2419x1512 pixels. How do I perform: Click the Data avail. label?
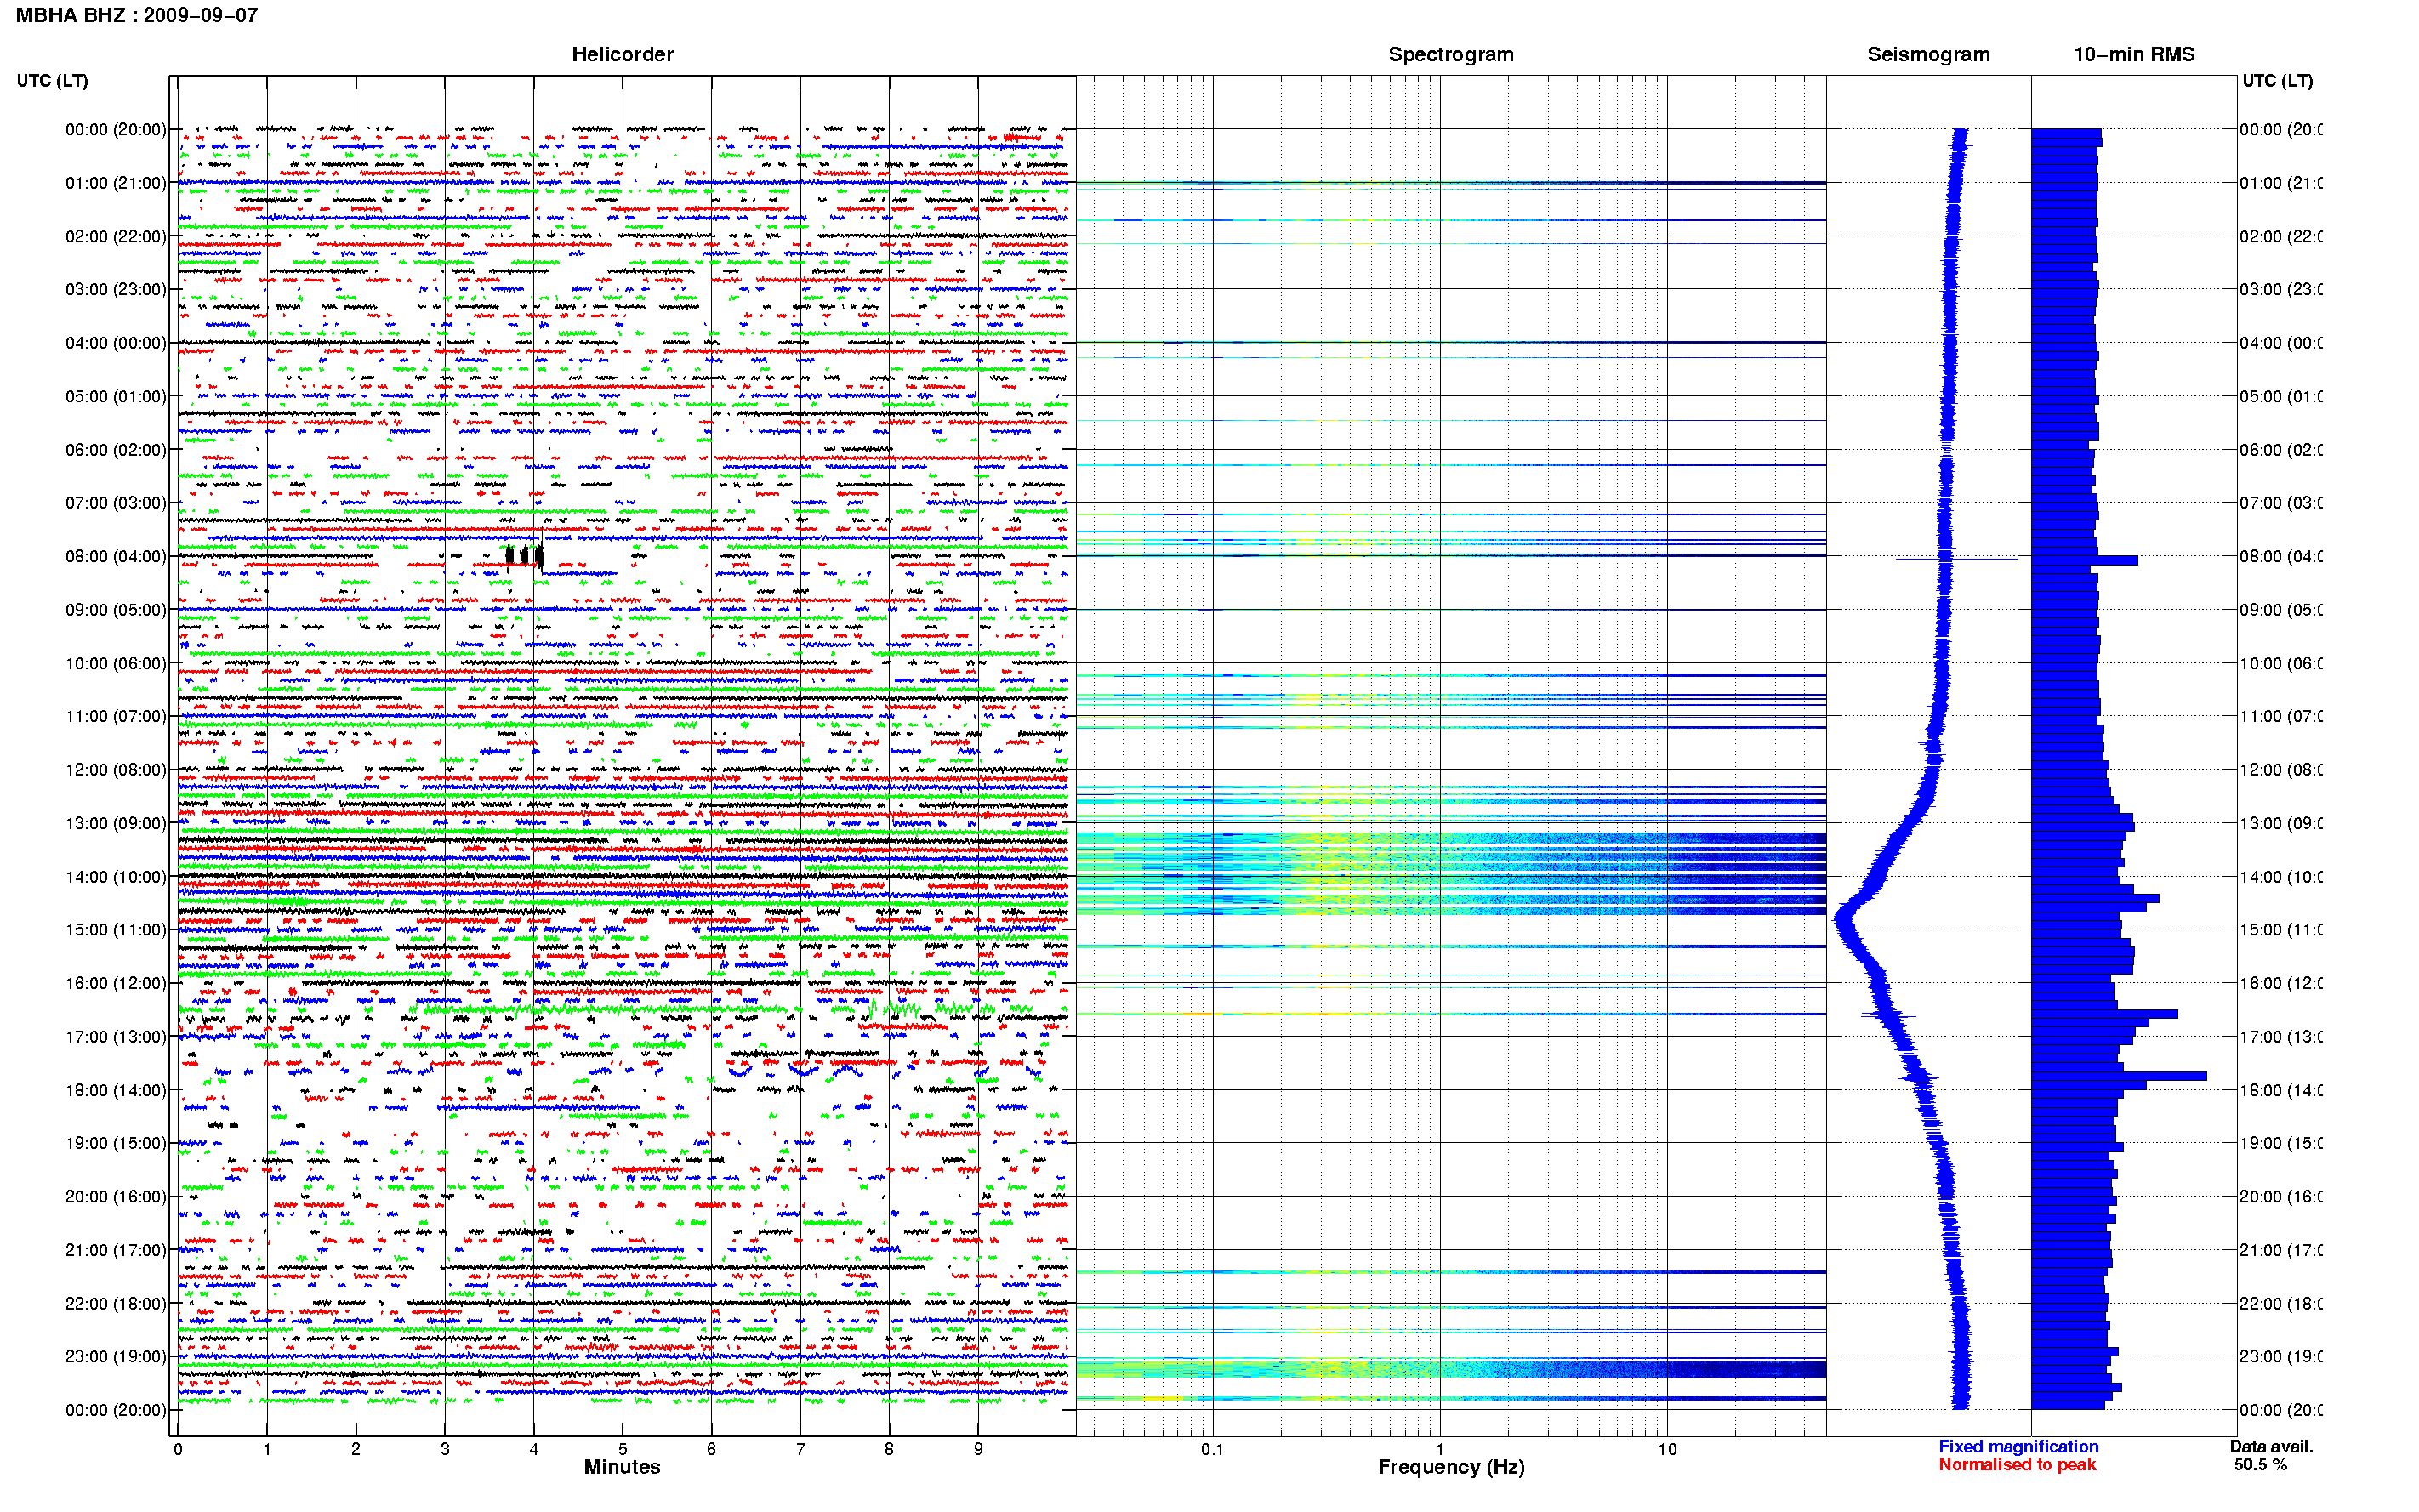(2271, 1447)
